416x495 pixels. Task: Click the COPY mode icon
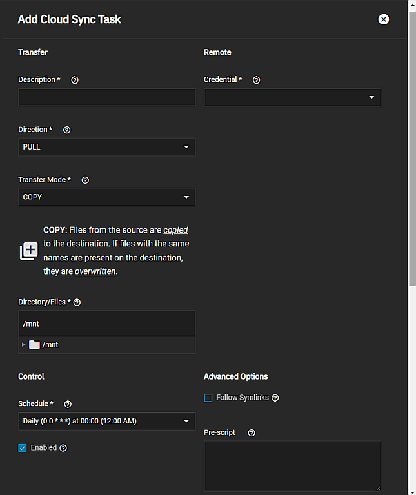tap(28, 251)
